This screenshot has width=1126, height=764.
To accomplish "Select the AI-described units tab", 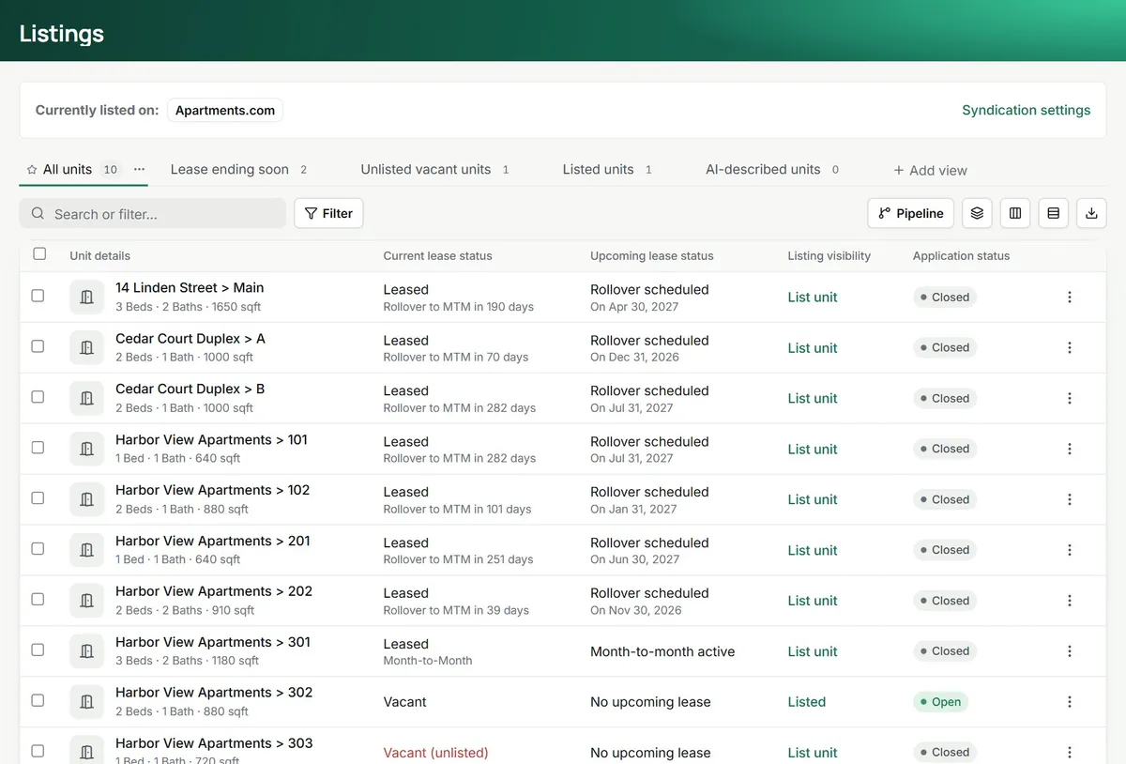I will 772,170.
